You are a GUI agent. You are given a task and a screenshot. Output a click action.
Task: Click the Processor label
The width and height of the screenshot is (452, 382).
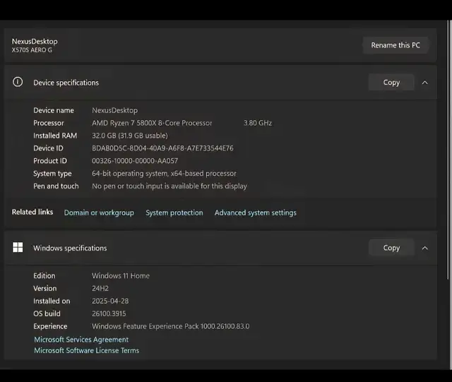[49, 123]
